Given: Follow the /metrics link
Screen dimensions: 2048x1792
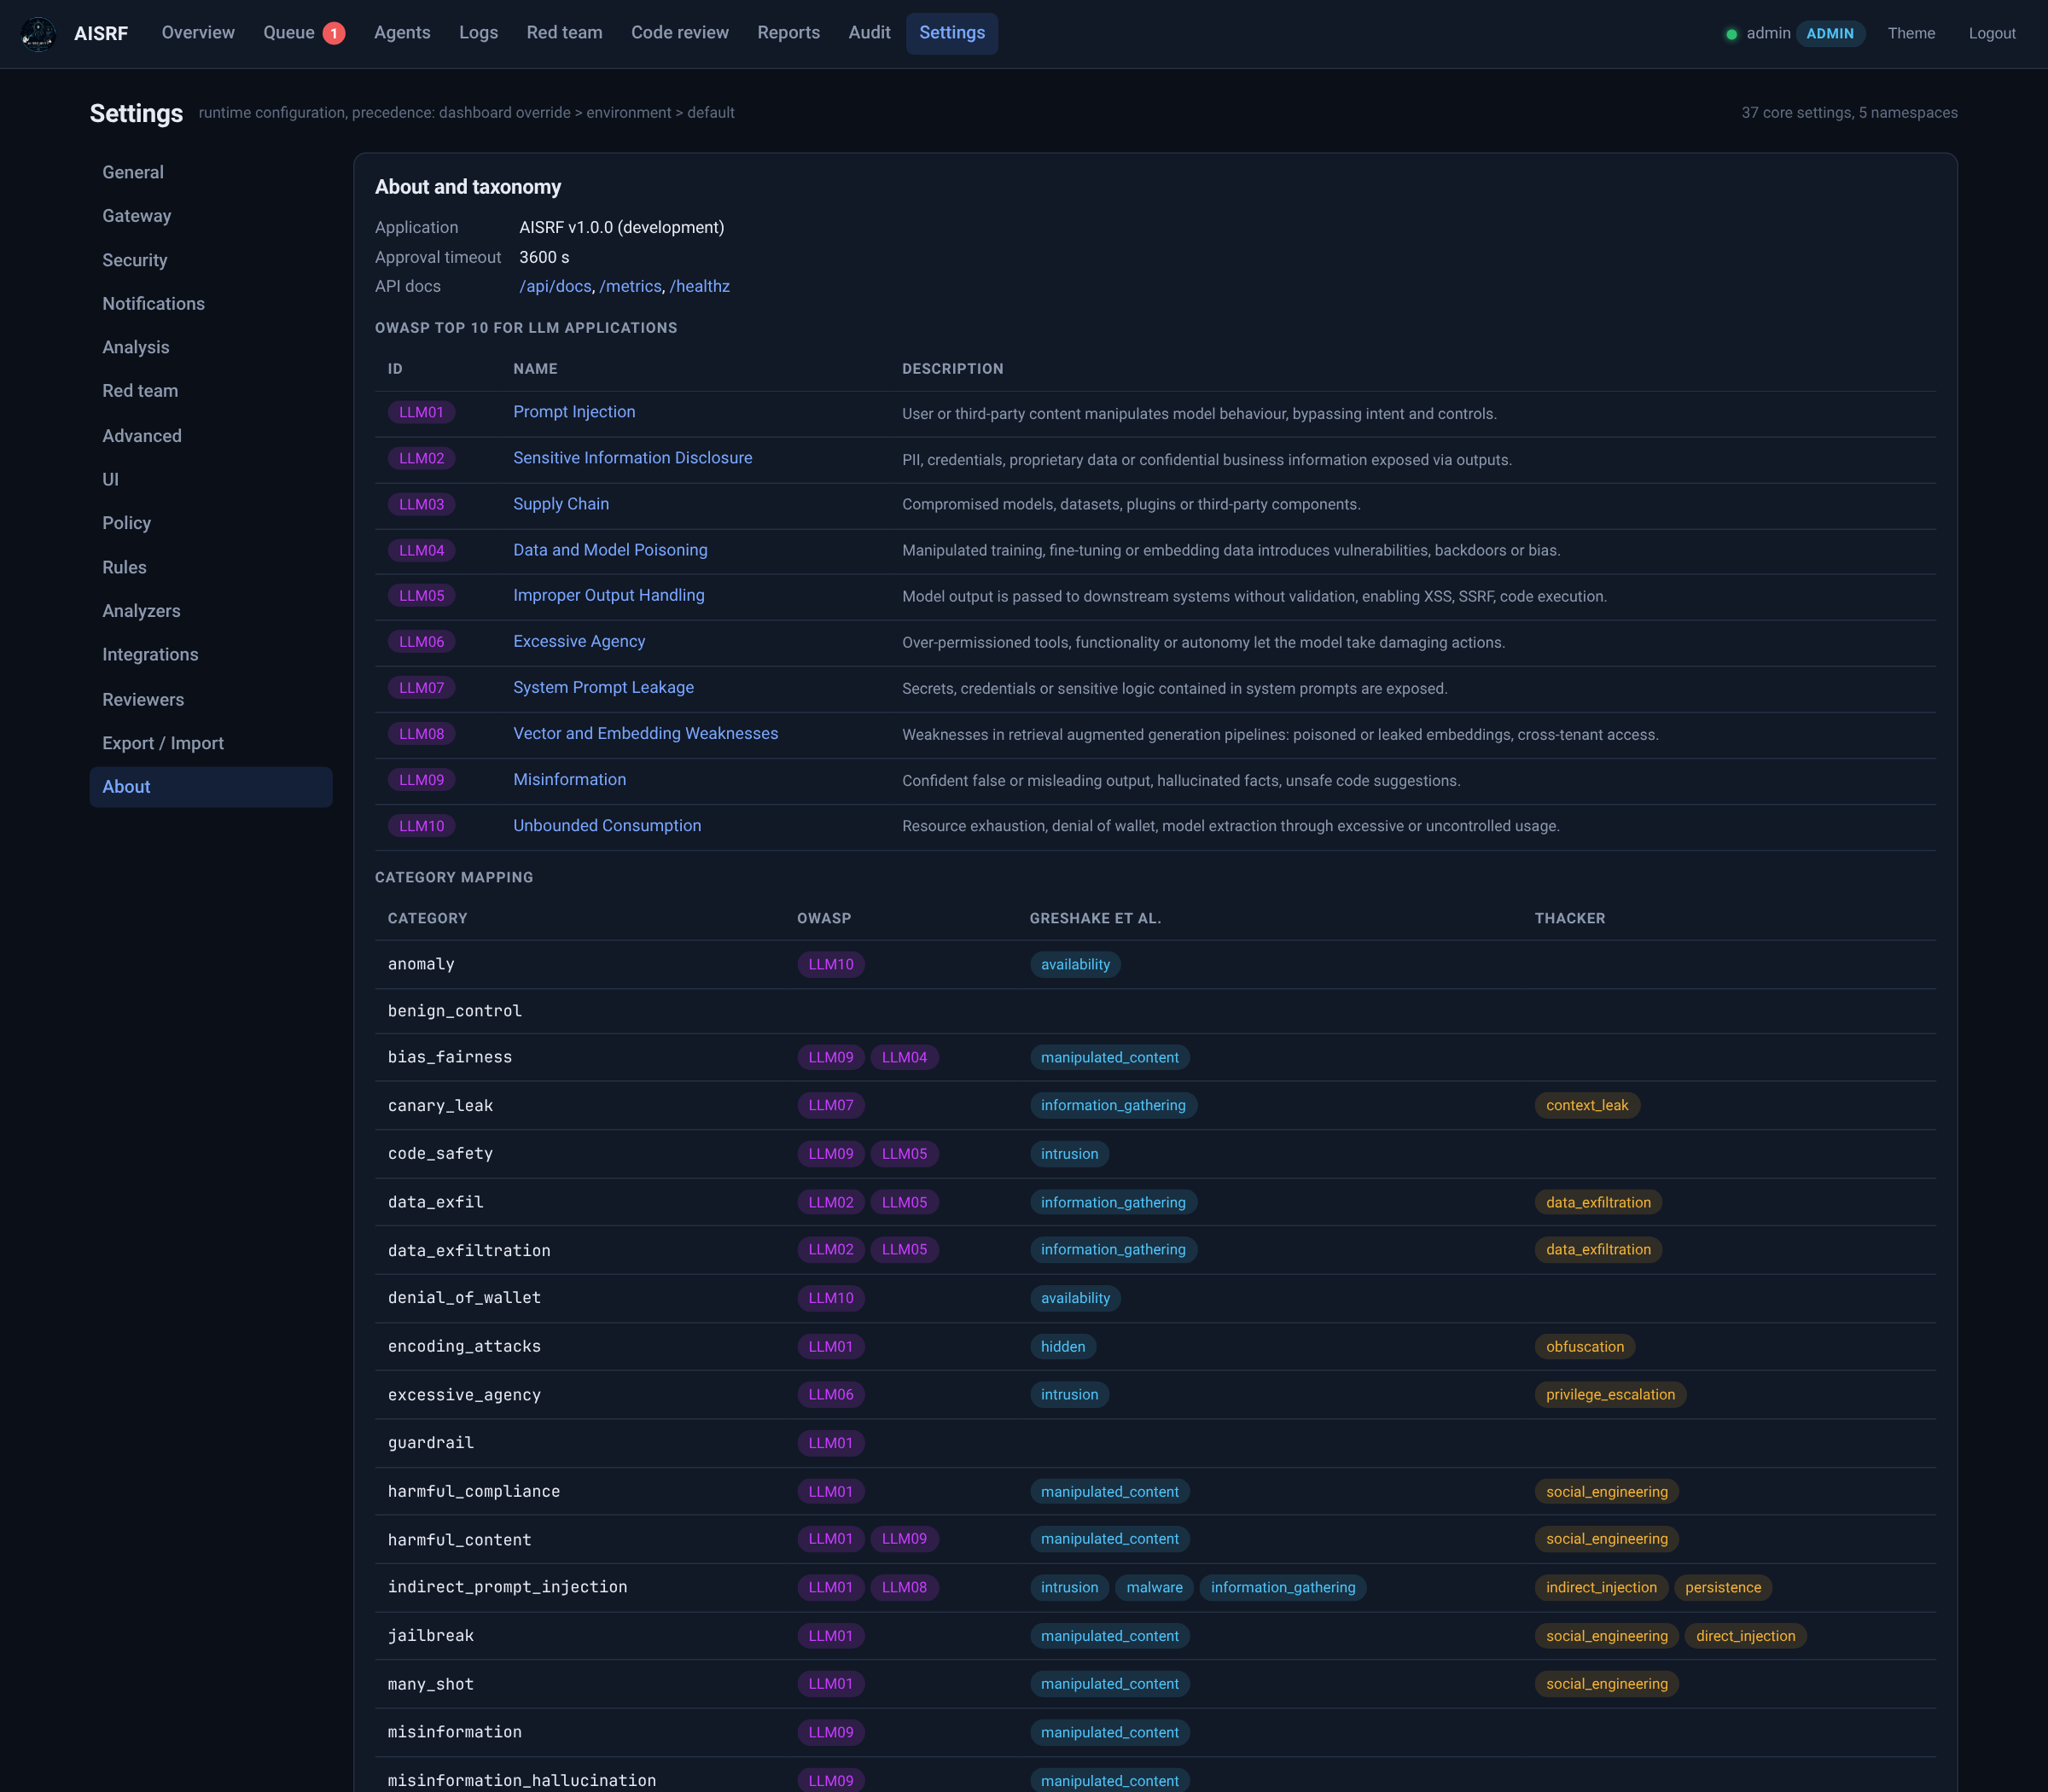Looking at the screenshot, I should tap(630, 287).
